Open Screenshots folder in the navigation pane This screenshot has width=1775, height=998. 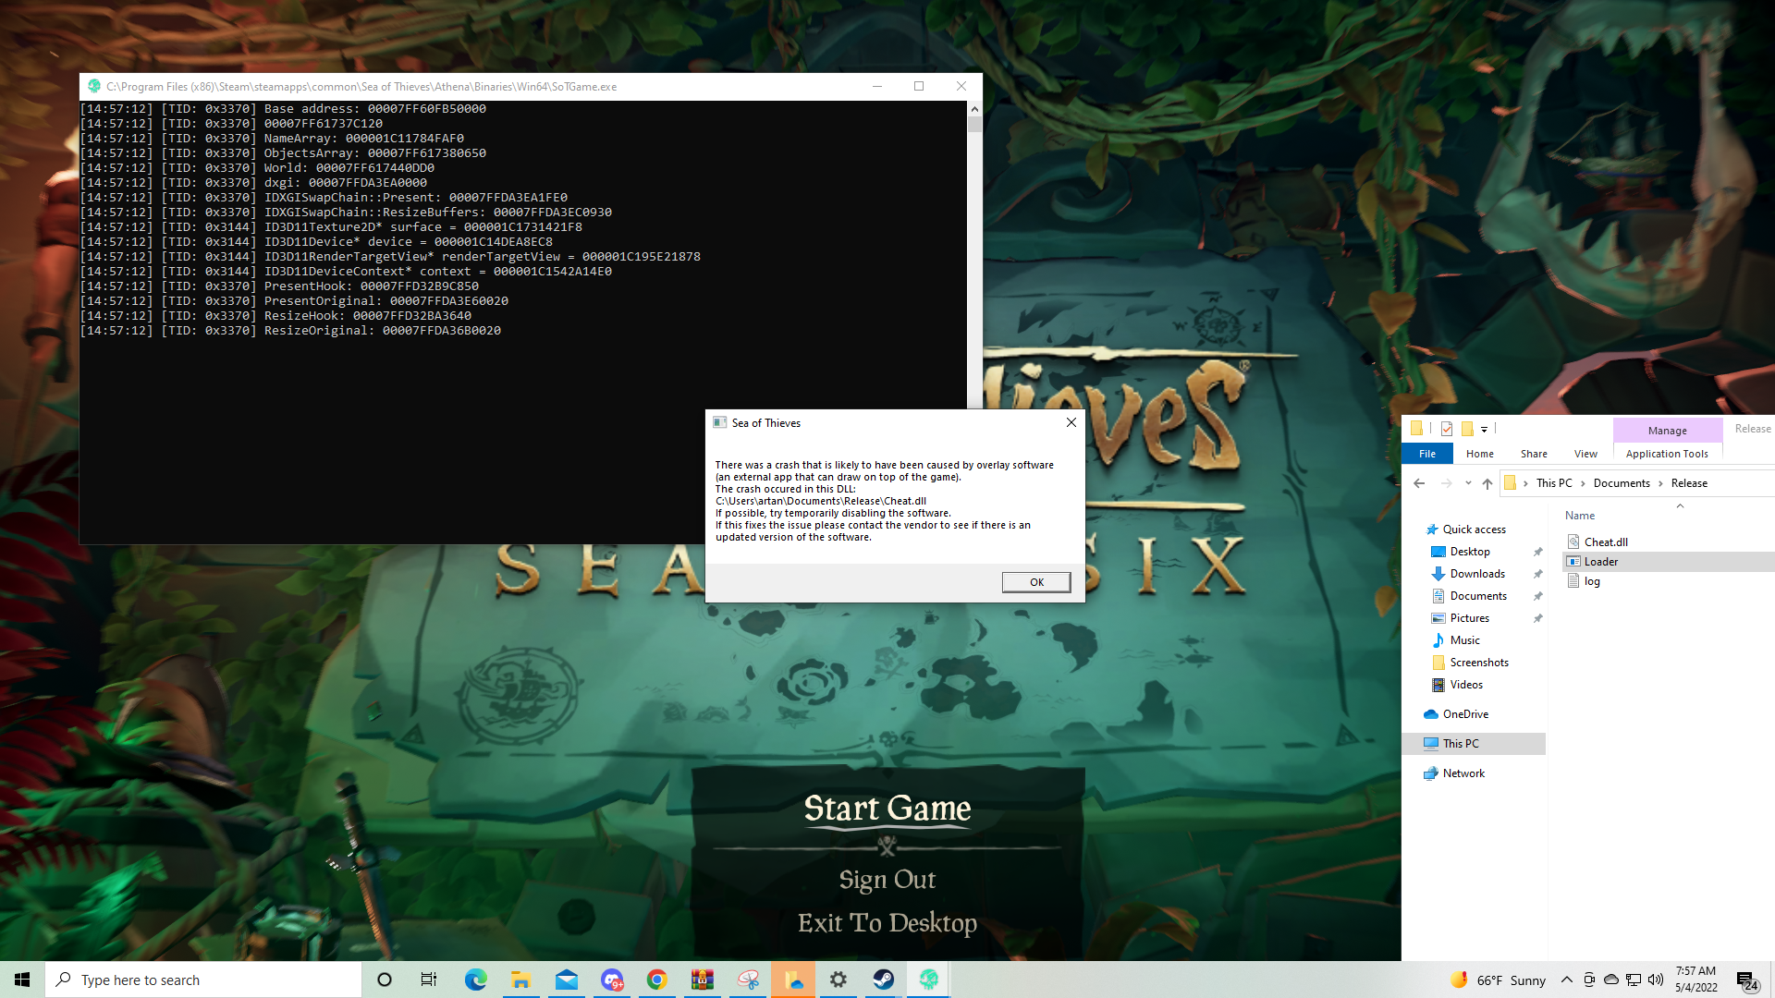pos(1478,663)
